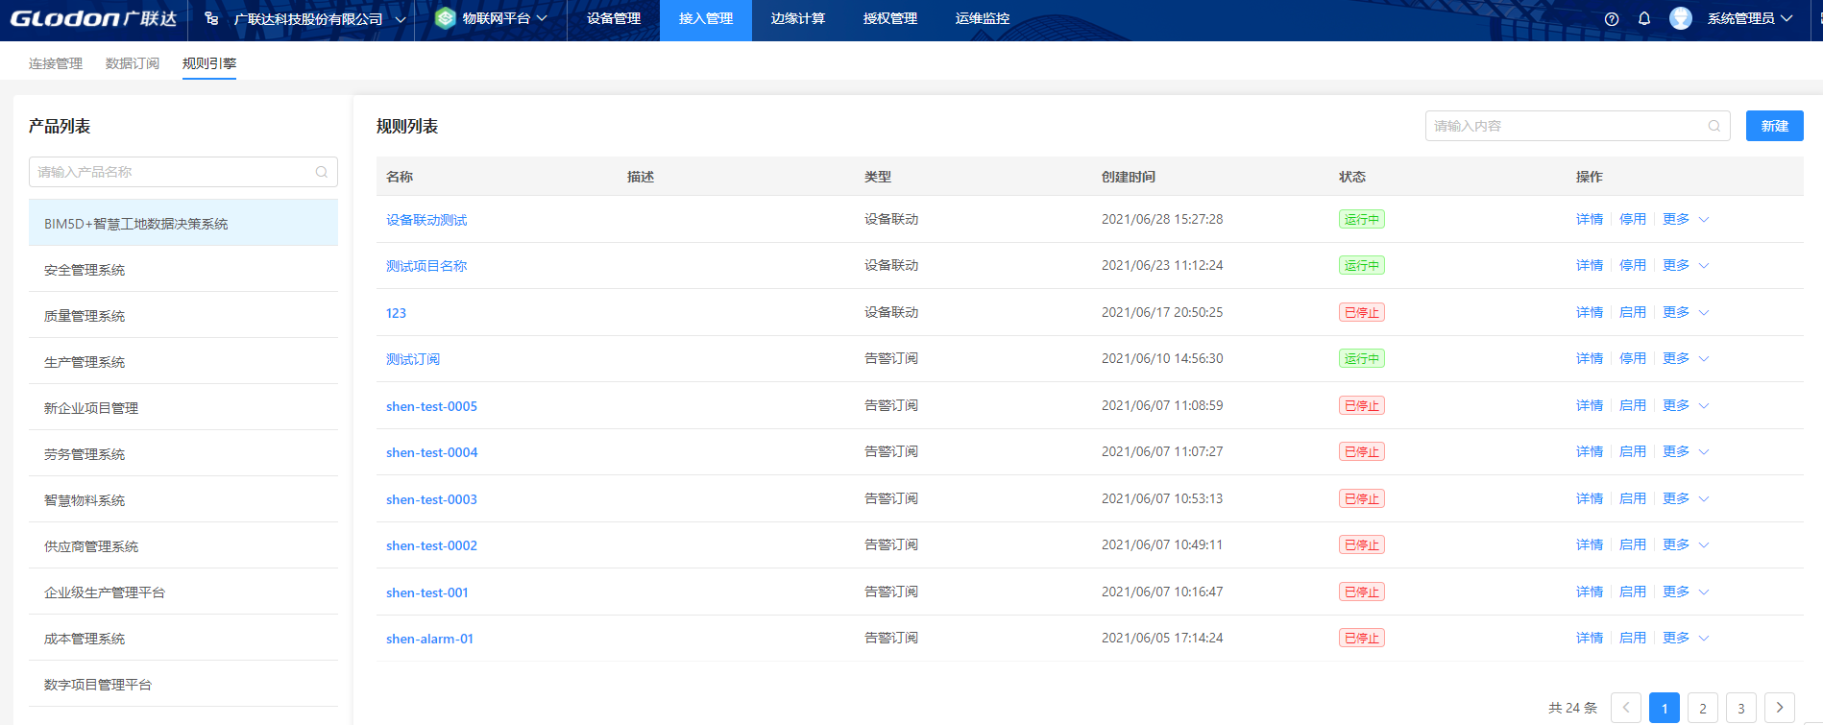
Task: Open the help question-mark icon
Action: pyautogui.click(x=1612, y=19)
